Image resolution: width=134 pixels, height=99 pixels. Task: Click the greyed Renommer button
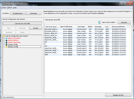(22, 28)
